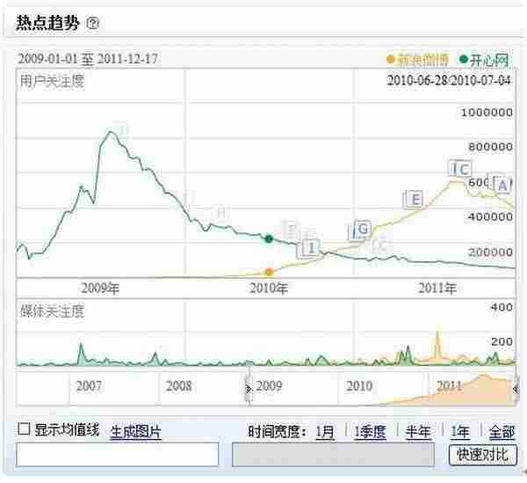Set time width to 半年

[418, 431]
